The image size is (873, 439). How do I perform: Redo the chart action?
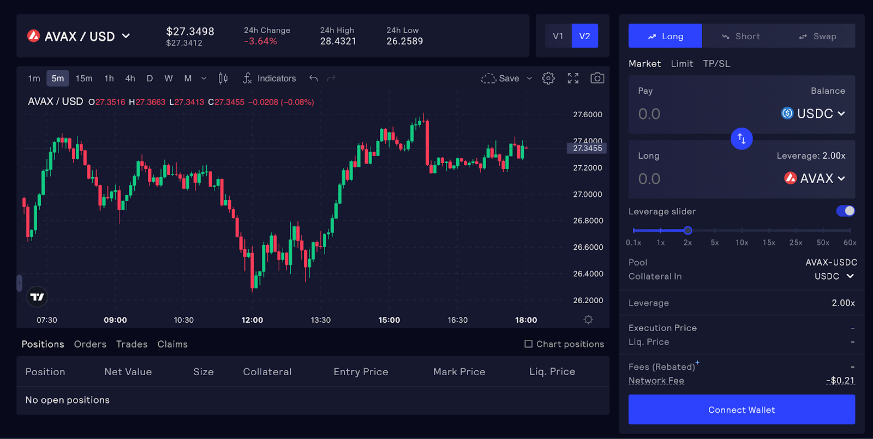[331, 79]
